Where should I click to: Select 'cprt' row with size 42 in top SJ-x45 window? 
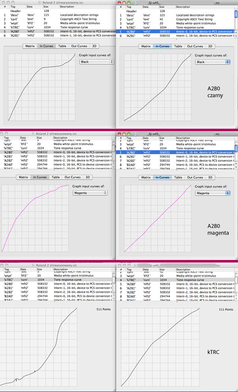[x=175, y=19]
